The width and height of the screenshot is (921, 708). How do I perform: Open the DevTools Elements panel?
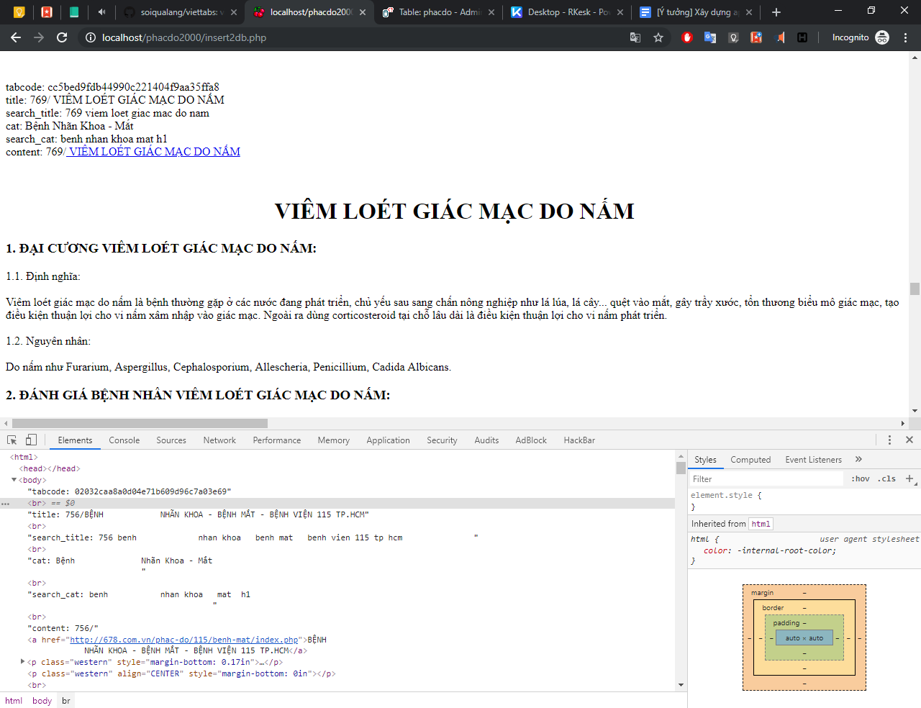pyautogui.click(x=75, y=440)
